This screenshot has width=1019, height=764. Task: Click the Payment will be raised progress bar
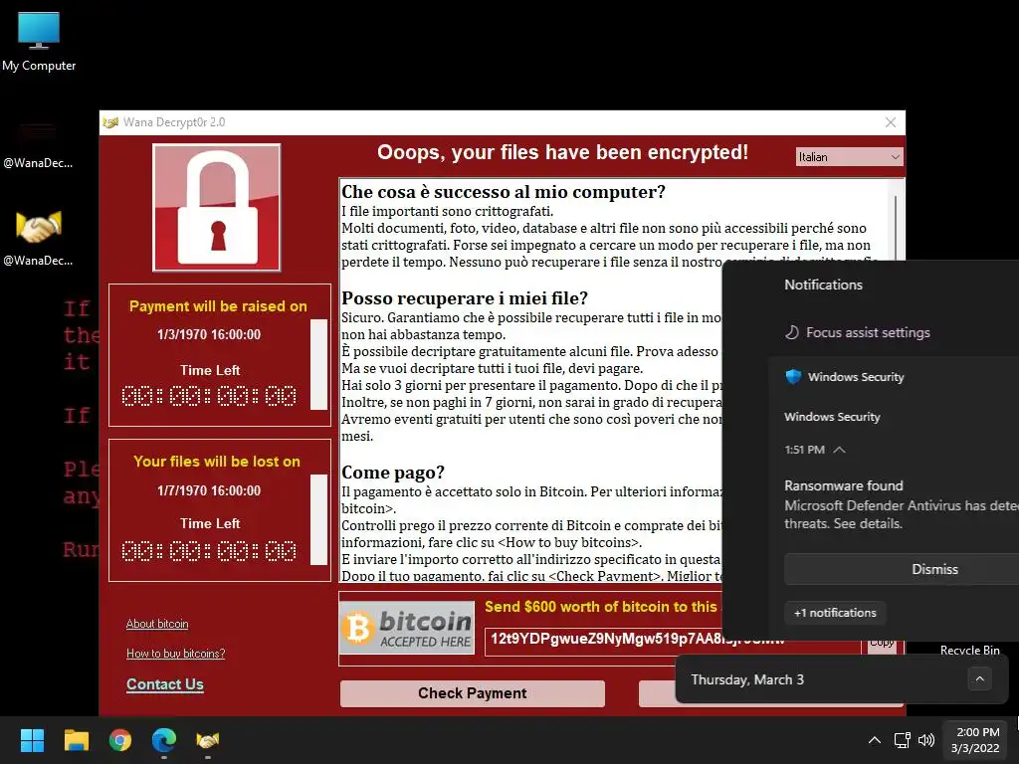click(x=319, y=364)
